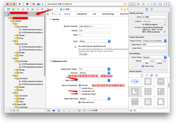
Task: Open the Symbol navigator icon
Action: [x=13, y=9]
